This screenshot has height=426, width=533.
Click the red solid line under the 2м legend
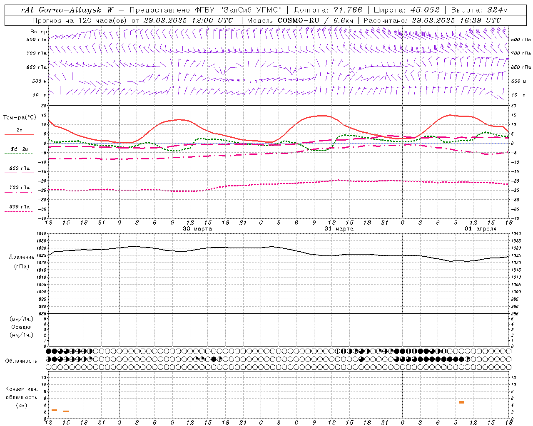[19, 134]
